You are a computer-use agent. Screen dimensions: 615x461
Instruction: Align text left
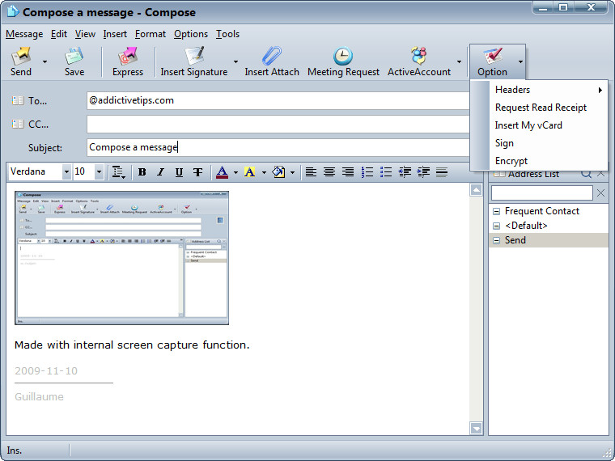tap(311, 172)
